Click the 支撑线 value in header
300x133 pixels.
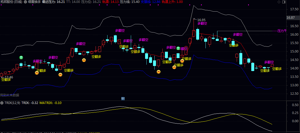tap(150, 2)
